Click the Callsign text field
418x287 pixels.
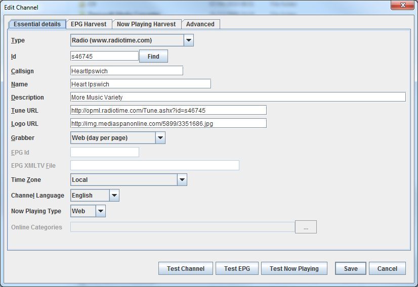coord(127,71)
